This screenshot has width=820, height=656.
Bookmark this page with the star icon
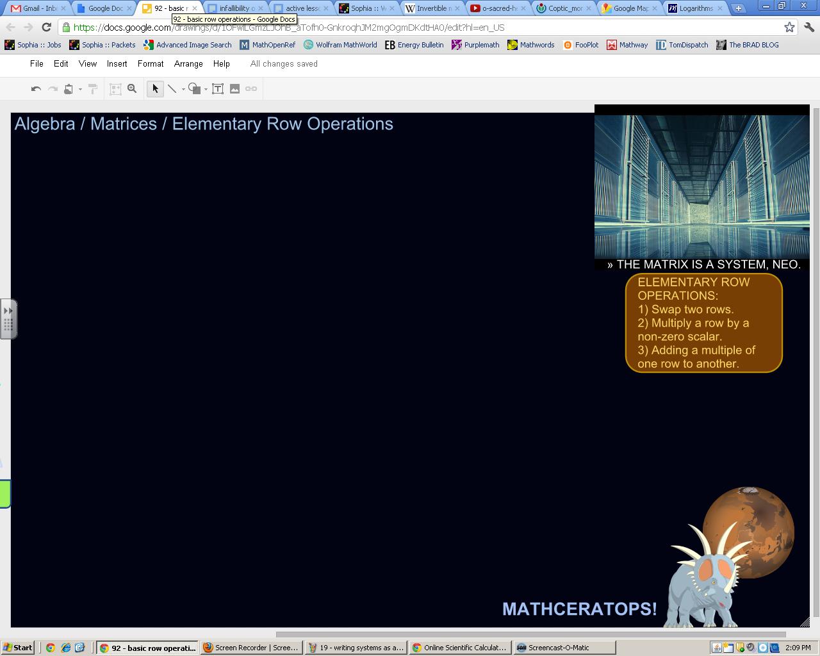pyautogui.click(x=789, y=28)
